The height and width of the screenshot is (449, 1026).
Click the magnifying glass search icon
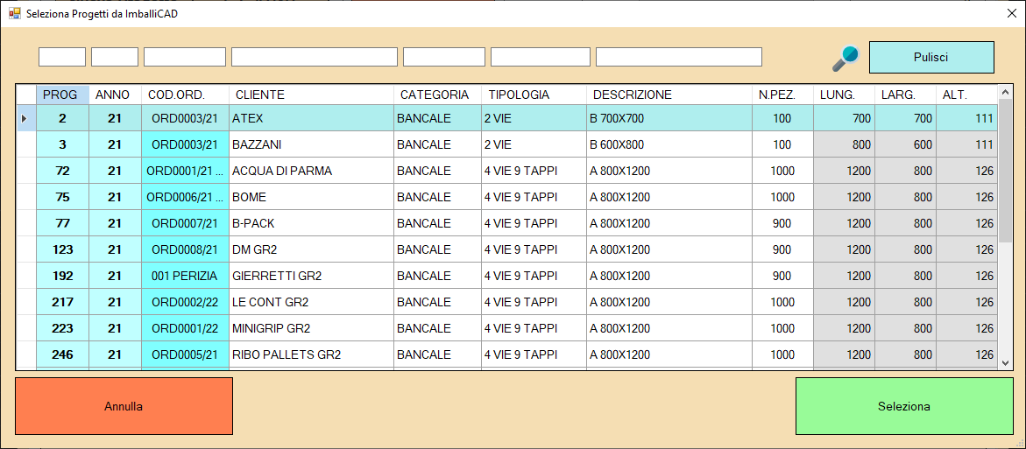point(846,58)
